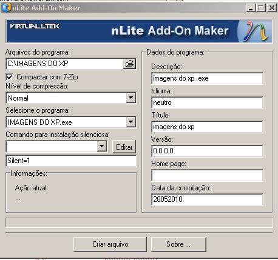Maximize the nLite Add-On Maker window
Viewport: 278px width, 260px height.
pos(261,8)
